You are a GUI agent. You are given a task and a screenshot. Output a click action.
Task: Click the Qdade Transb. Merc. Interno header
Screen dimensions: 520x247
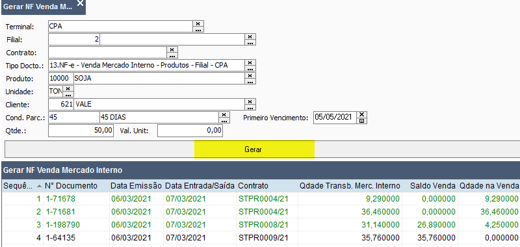tap(350, 186)
